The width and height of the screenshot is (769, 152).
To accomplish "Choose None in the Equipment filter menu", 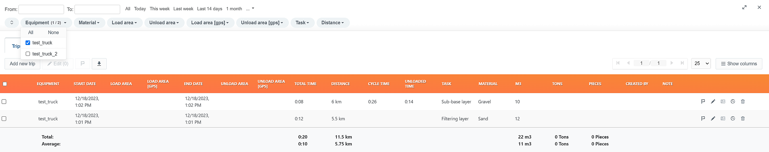I will pos(53,32).
